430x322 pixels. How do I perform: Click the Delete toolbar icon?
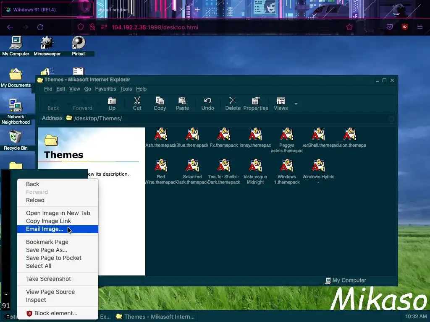[x=233, y=104]
